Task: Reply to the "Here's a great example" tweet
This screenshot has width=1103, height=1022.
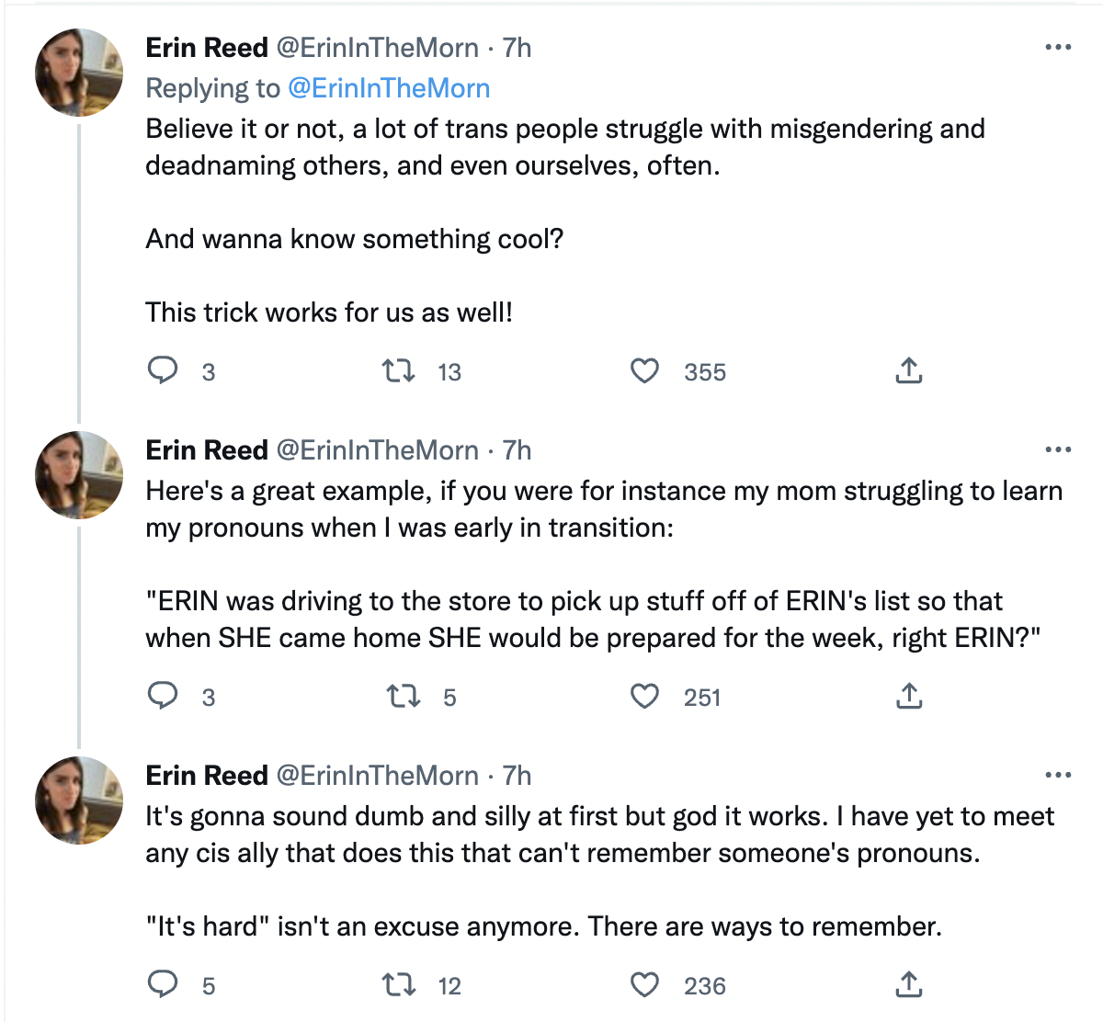Action: pos(164,696)
